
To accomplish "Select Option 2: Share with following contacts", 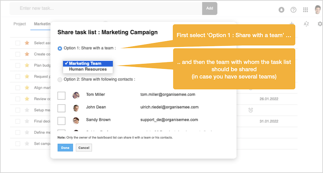I will click(x=60, y=79).
